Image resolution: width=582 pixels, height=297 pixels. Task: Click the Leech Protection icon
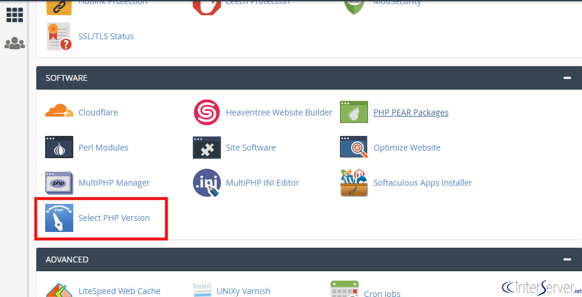tap(207, 8)
